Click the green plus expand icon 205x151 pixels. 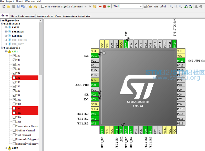click(109, 6)
